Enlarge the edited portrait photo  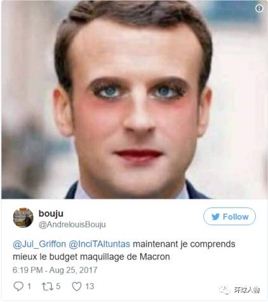click(x=134, y=100)
